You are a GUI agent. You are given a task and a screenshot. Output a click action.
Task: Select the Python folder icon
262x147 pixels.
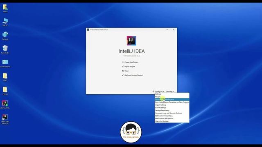(5, 91)
